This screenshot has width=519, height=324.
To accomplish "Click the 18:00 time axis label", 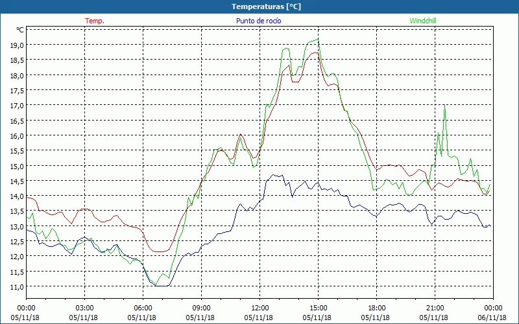I will (x=377, y=308).
